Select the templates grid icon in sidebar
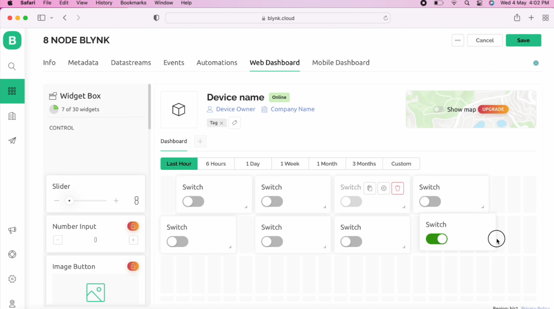 (x=12, y=91)
